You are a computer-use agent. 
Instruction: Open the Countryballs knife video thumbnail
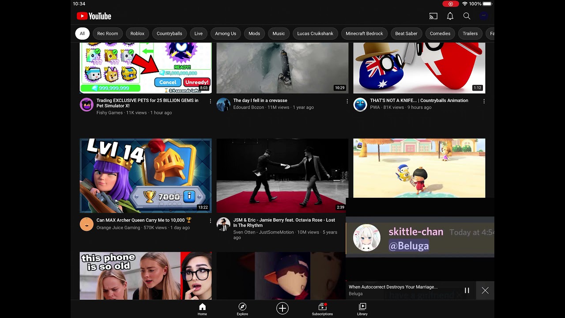(x=419, y=68)
